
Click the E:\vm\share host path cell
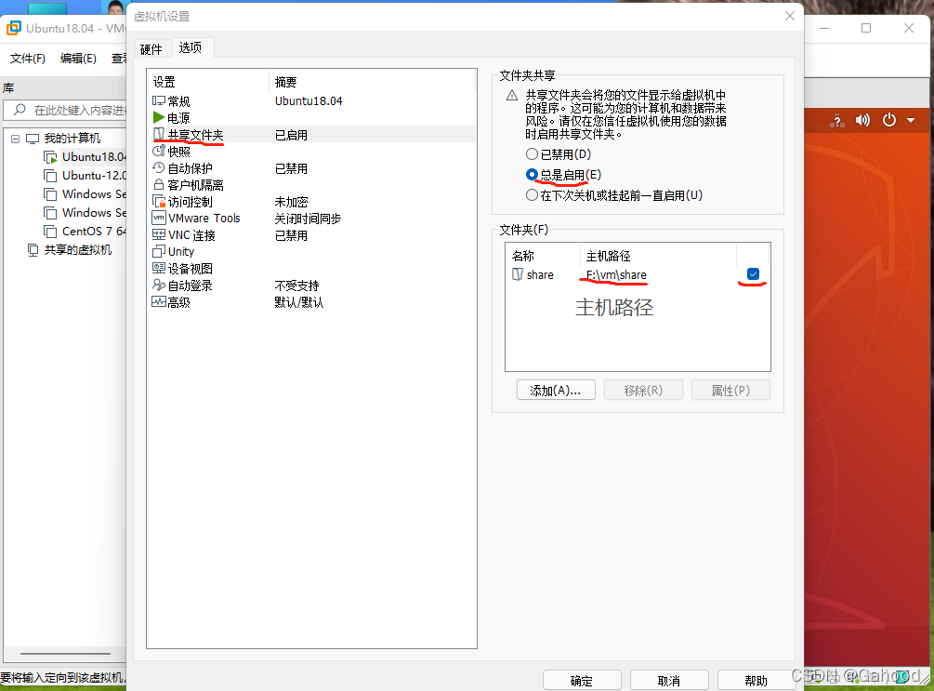(x=616, y=274)
